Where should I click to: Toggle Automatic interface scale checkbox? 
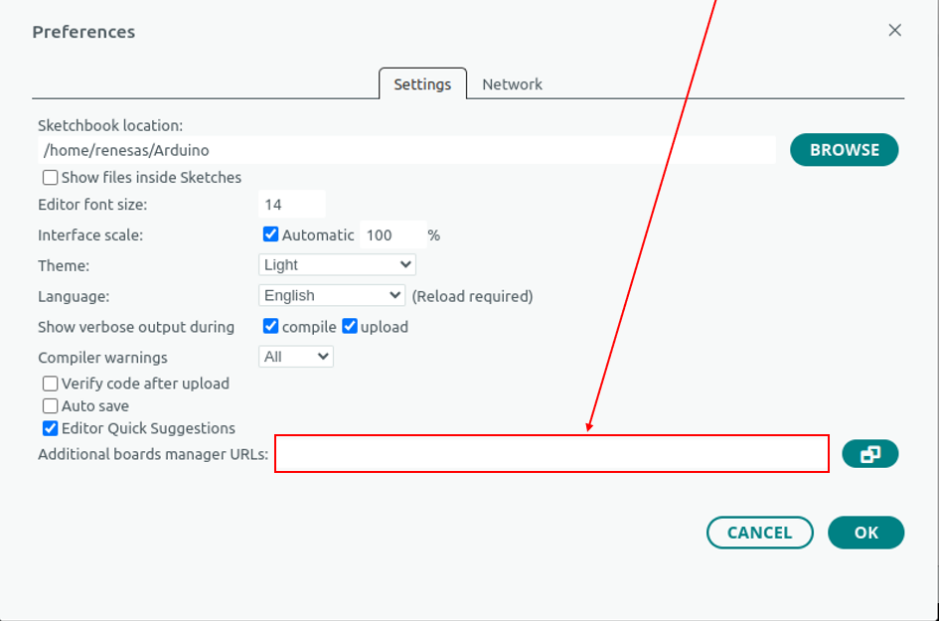click(270, 234)
